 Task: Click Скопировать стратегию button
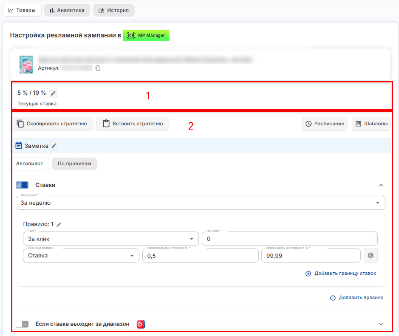52,124
